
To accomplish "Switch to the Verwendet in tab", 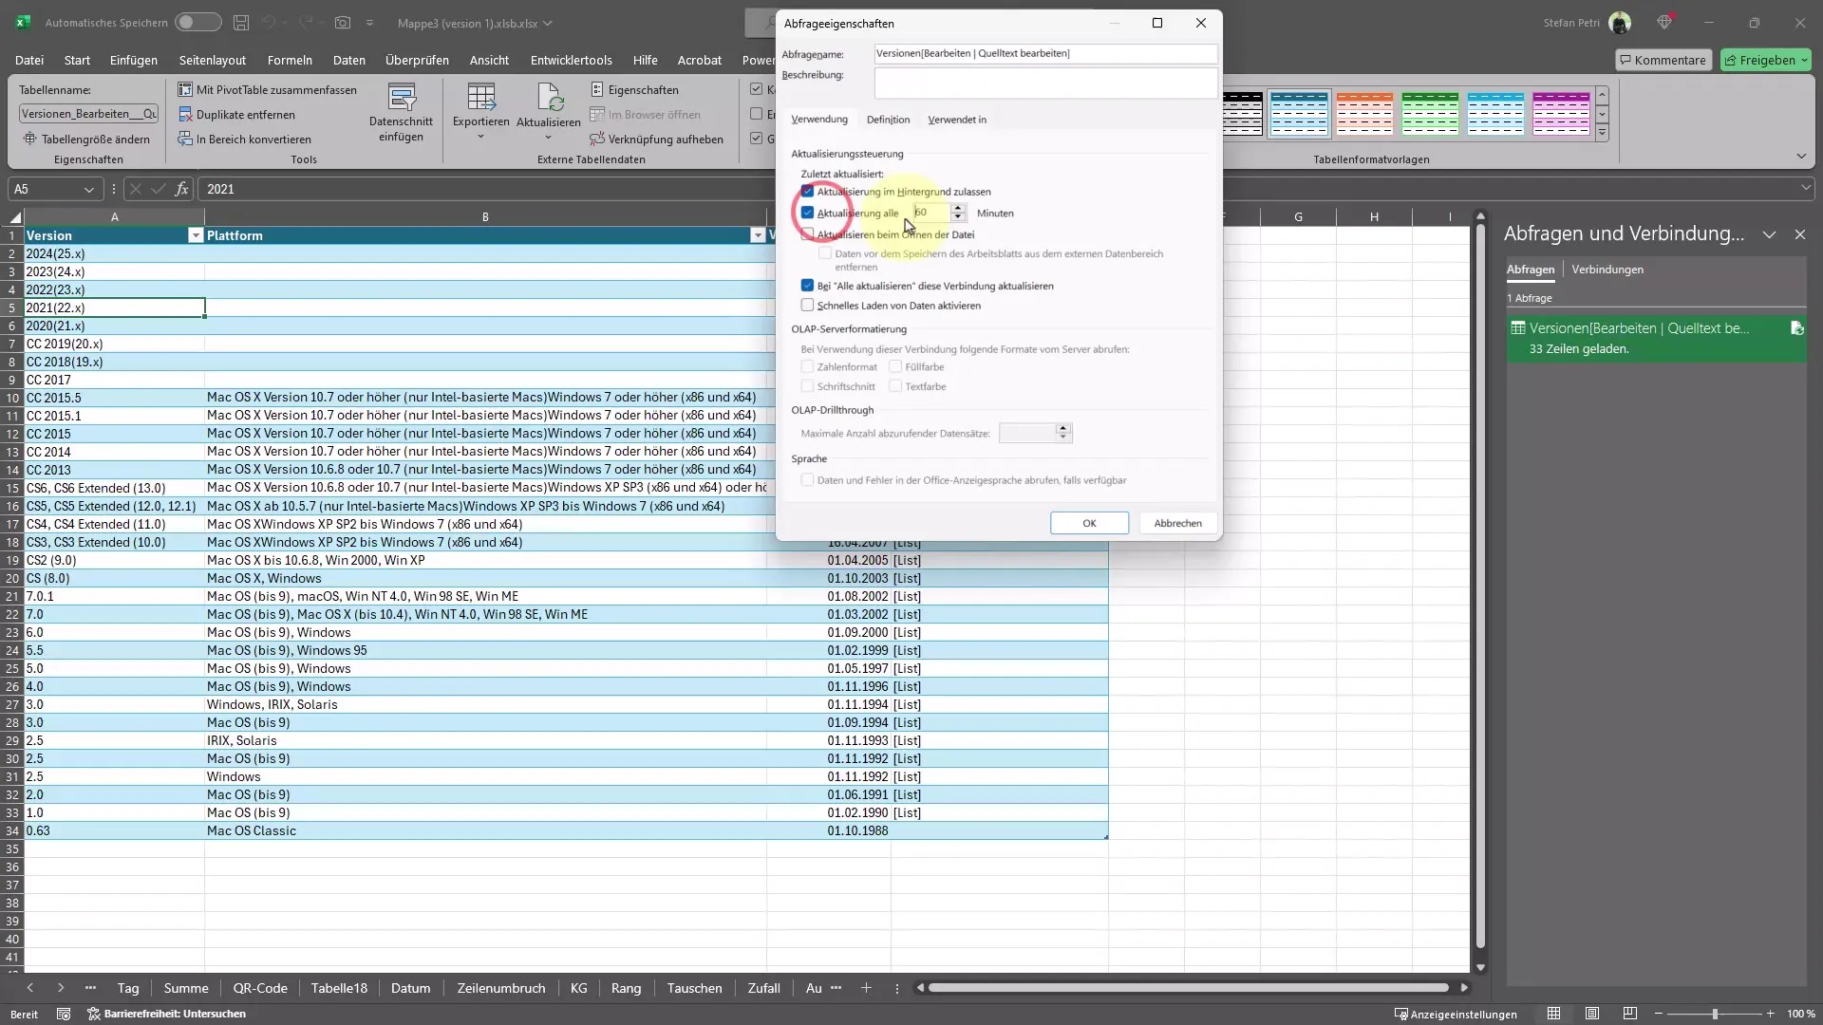I will click(956, 120).
